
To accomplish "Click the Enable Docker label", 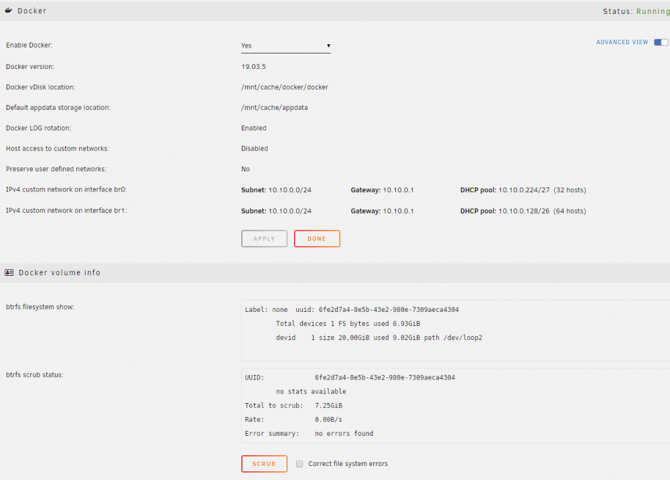I will point(29,46).
